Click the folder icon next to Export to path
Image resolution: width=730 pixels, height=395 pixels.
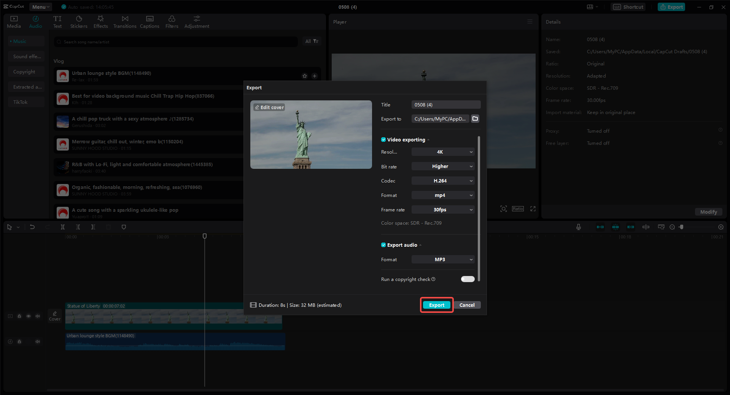(475, 119)
